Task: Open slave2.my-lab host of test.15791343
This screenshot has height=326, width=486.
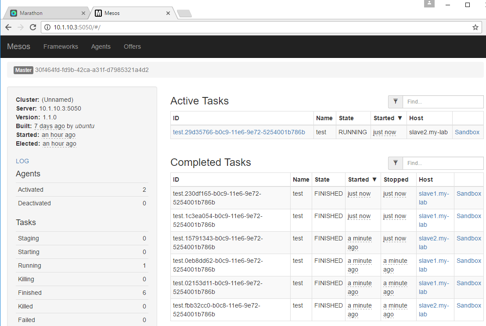Action: [434, 243]
